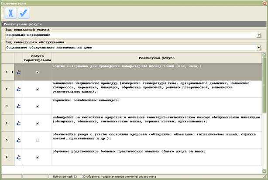Click the anchor icon in row 1
The image size is (268, 180).
coord(19,72)
